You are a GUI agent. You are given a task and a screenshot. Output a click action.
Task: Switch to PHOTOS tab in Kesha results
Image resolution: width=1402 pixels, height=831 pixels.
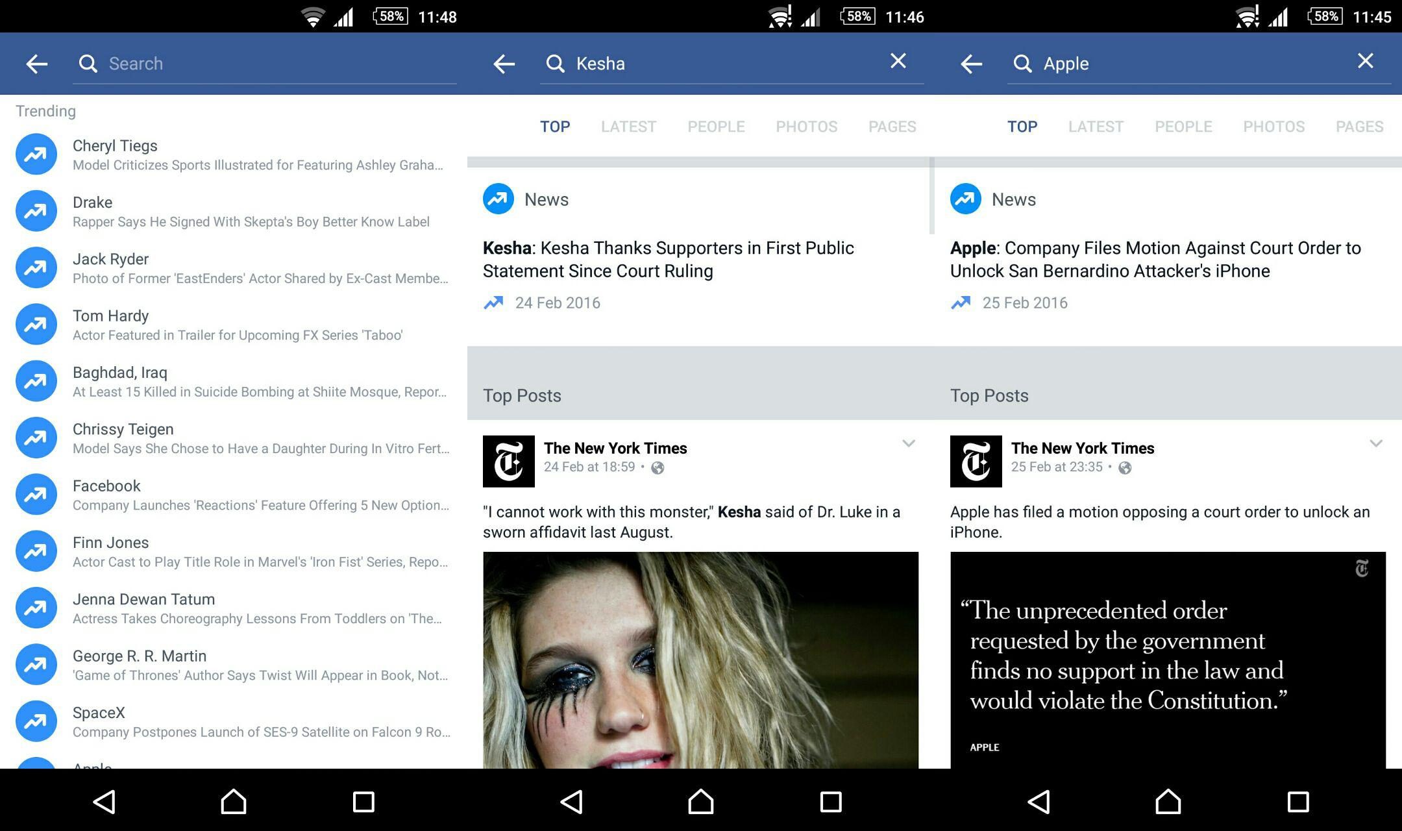pos(807,127)
